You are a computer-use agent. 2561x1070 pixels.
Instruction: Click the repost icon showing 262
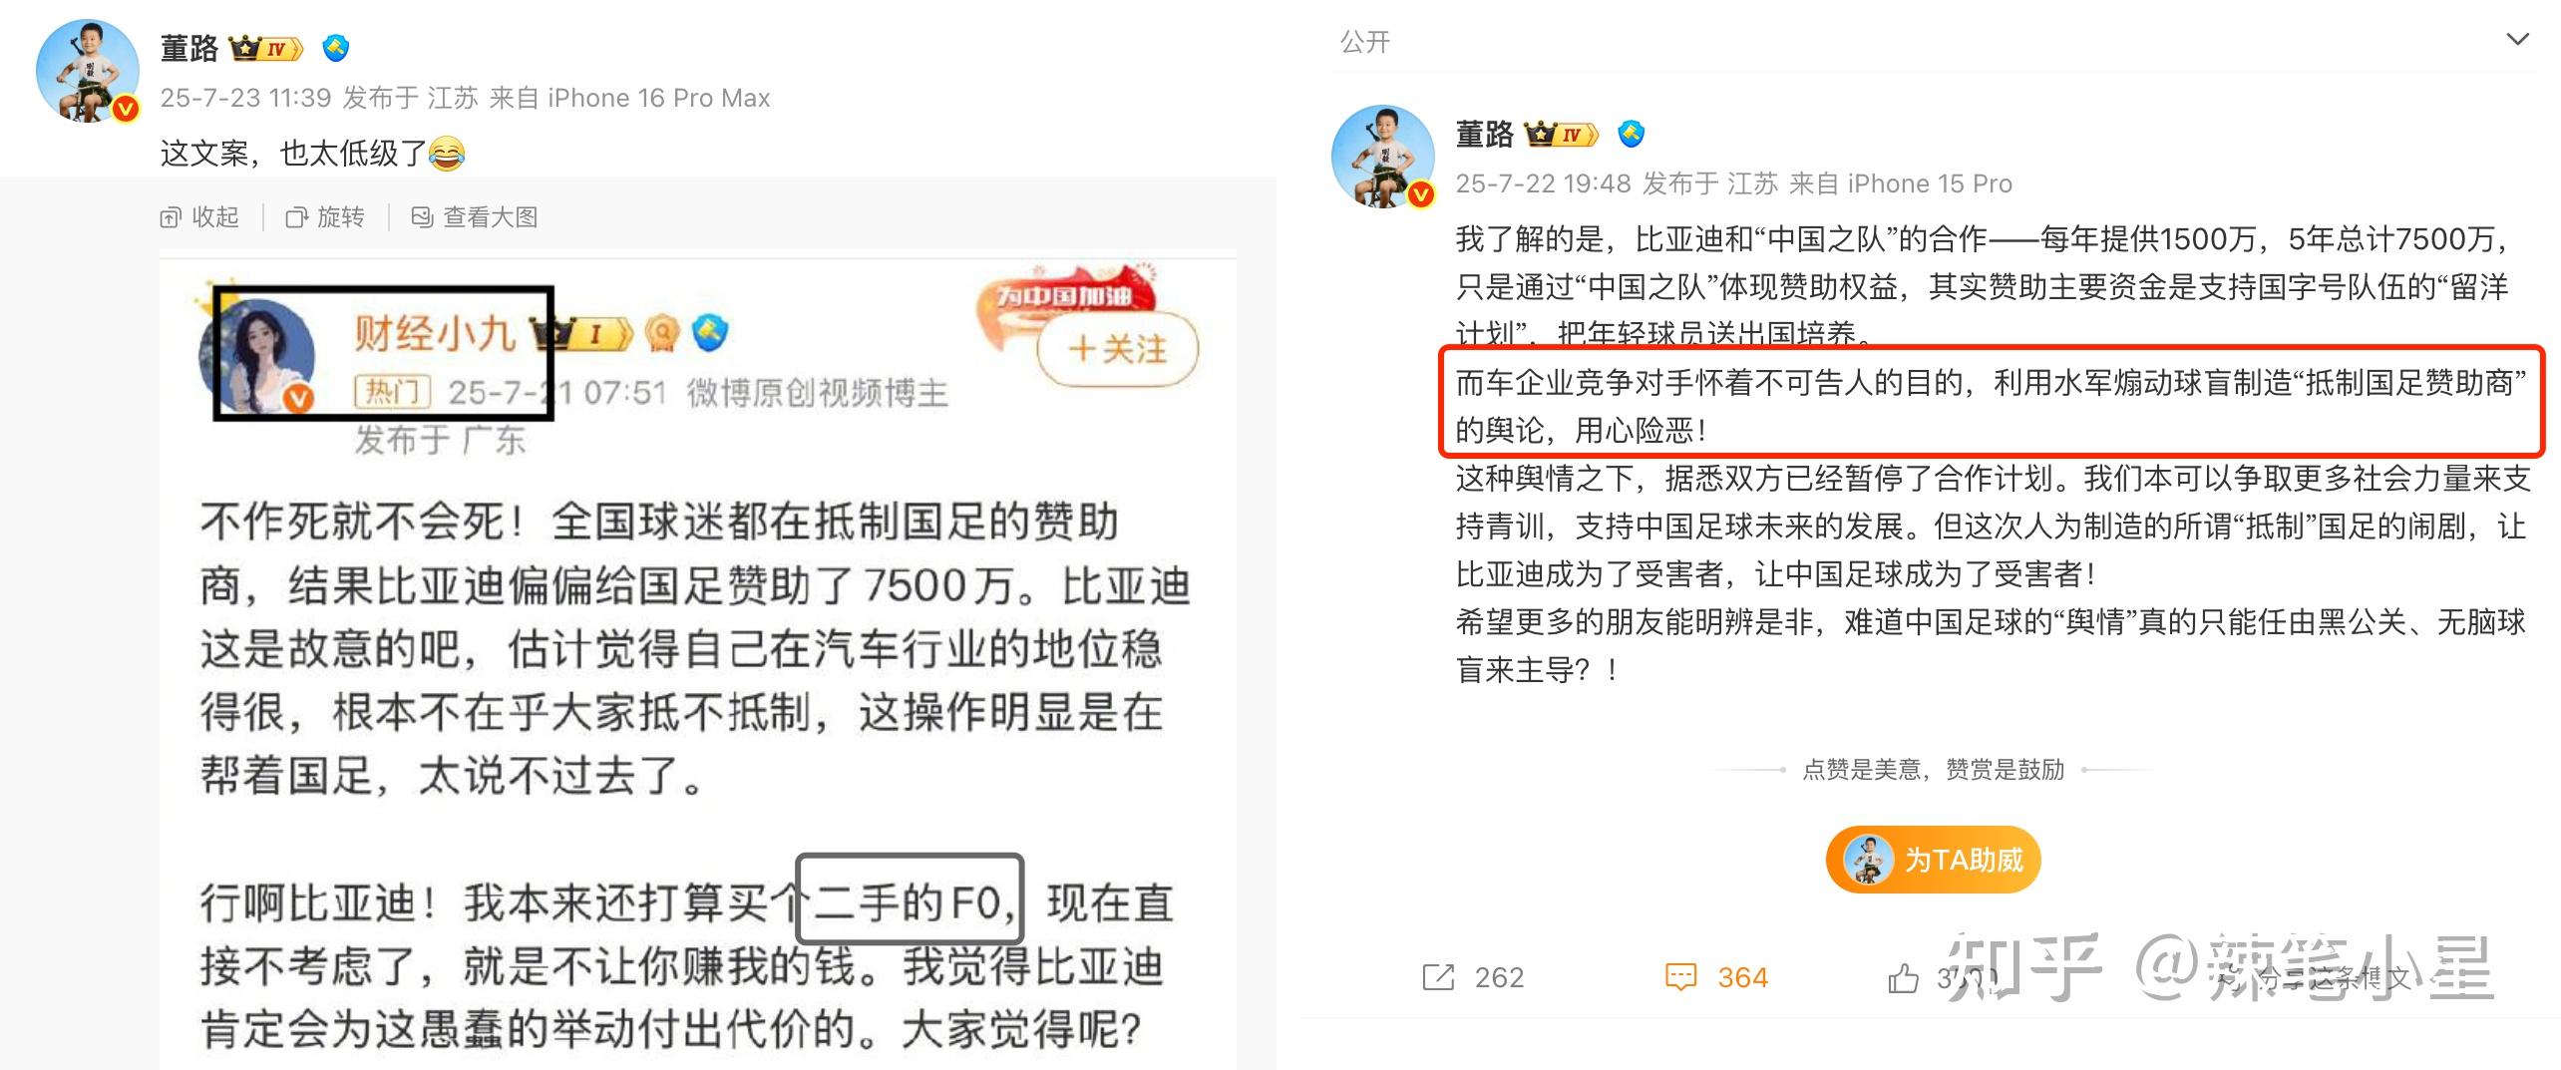tap(1438, 977)
